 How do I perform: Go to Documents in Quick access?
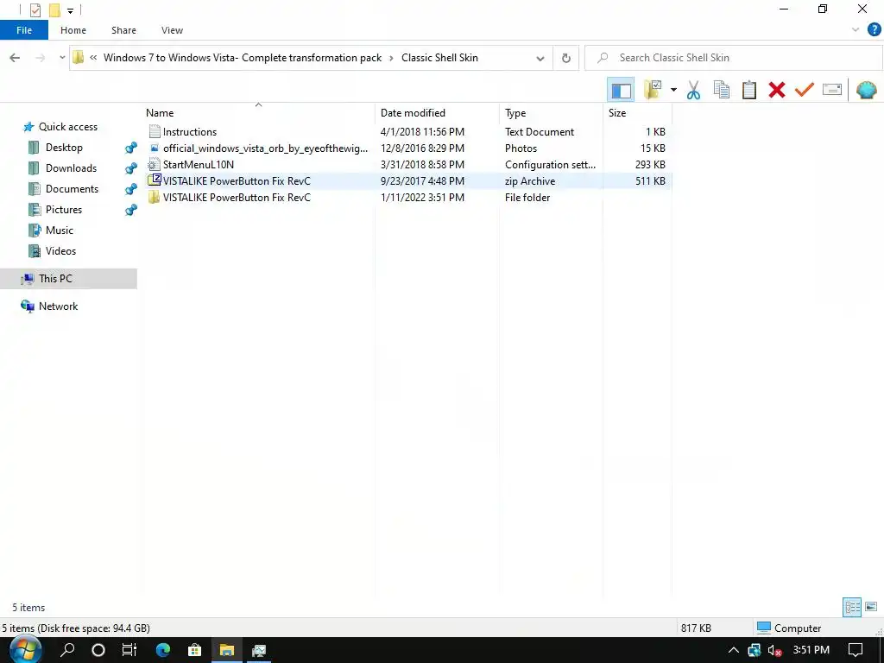(72, 189)
